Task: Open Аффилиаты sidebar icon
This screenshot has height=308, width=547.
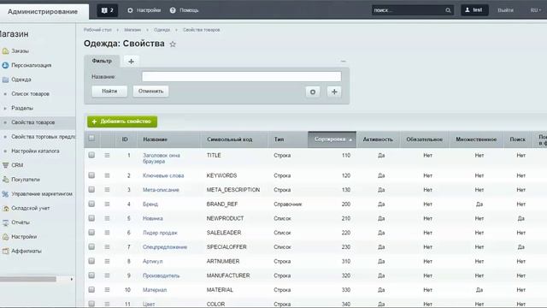Action: coord(5,251)
